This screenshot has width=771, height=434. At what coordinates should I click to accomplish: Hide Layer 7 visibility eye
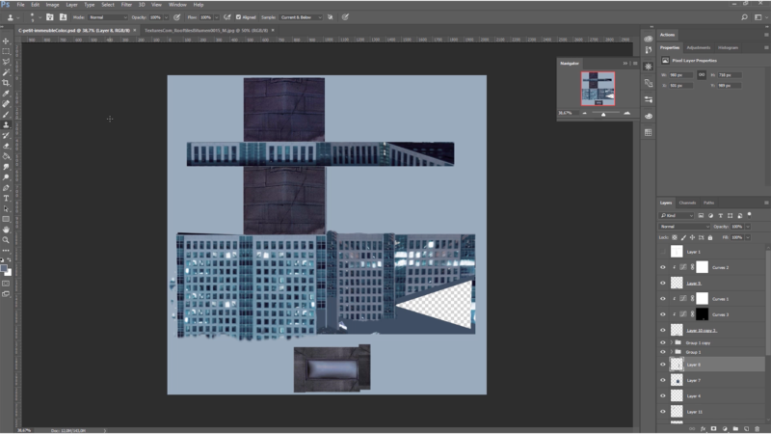tap(663, 380)
